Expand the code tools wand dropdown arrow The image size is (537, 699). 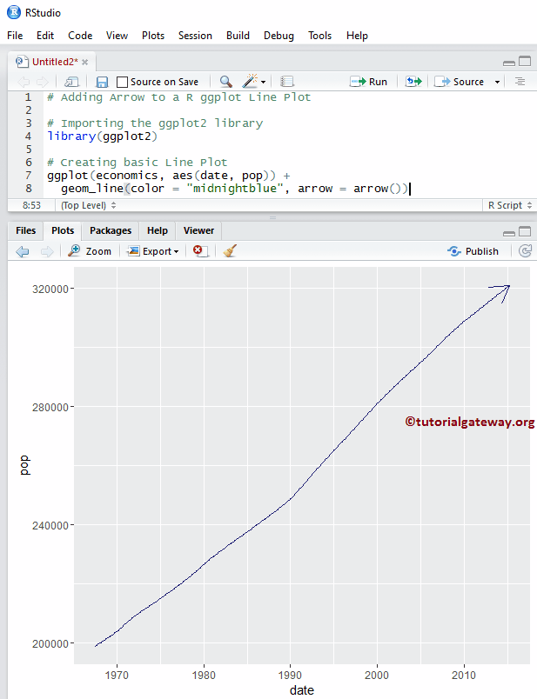[264, 82]
